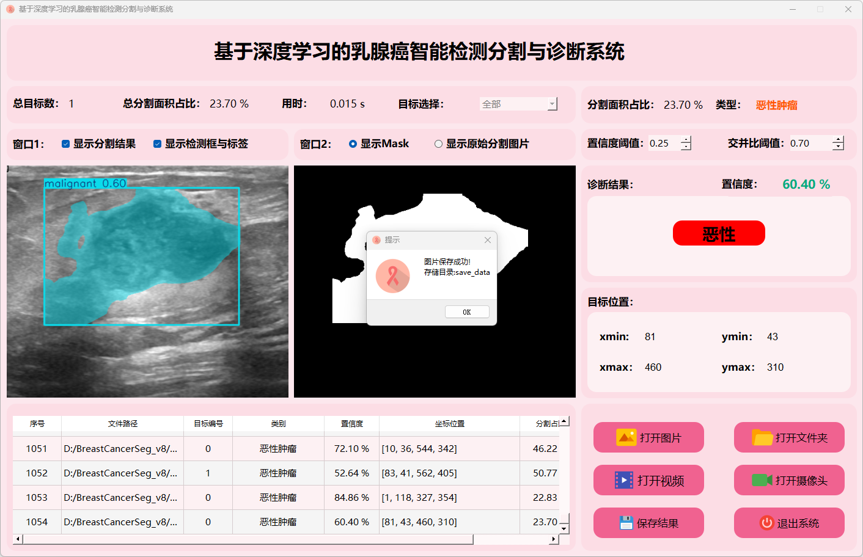Click the 打开视频 button
This screenshot has height=557, width=863.
648,480
